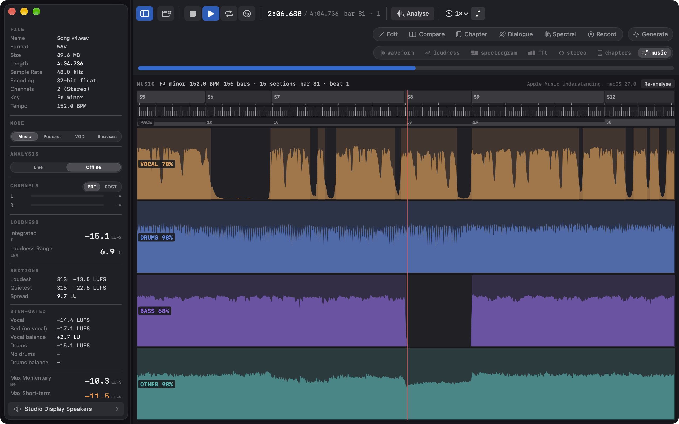Viewport: 679px width, 424px height.
Task: Click the OTHER 98% stem label
Action: pyautogui.click(x=156, y=385)
